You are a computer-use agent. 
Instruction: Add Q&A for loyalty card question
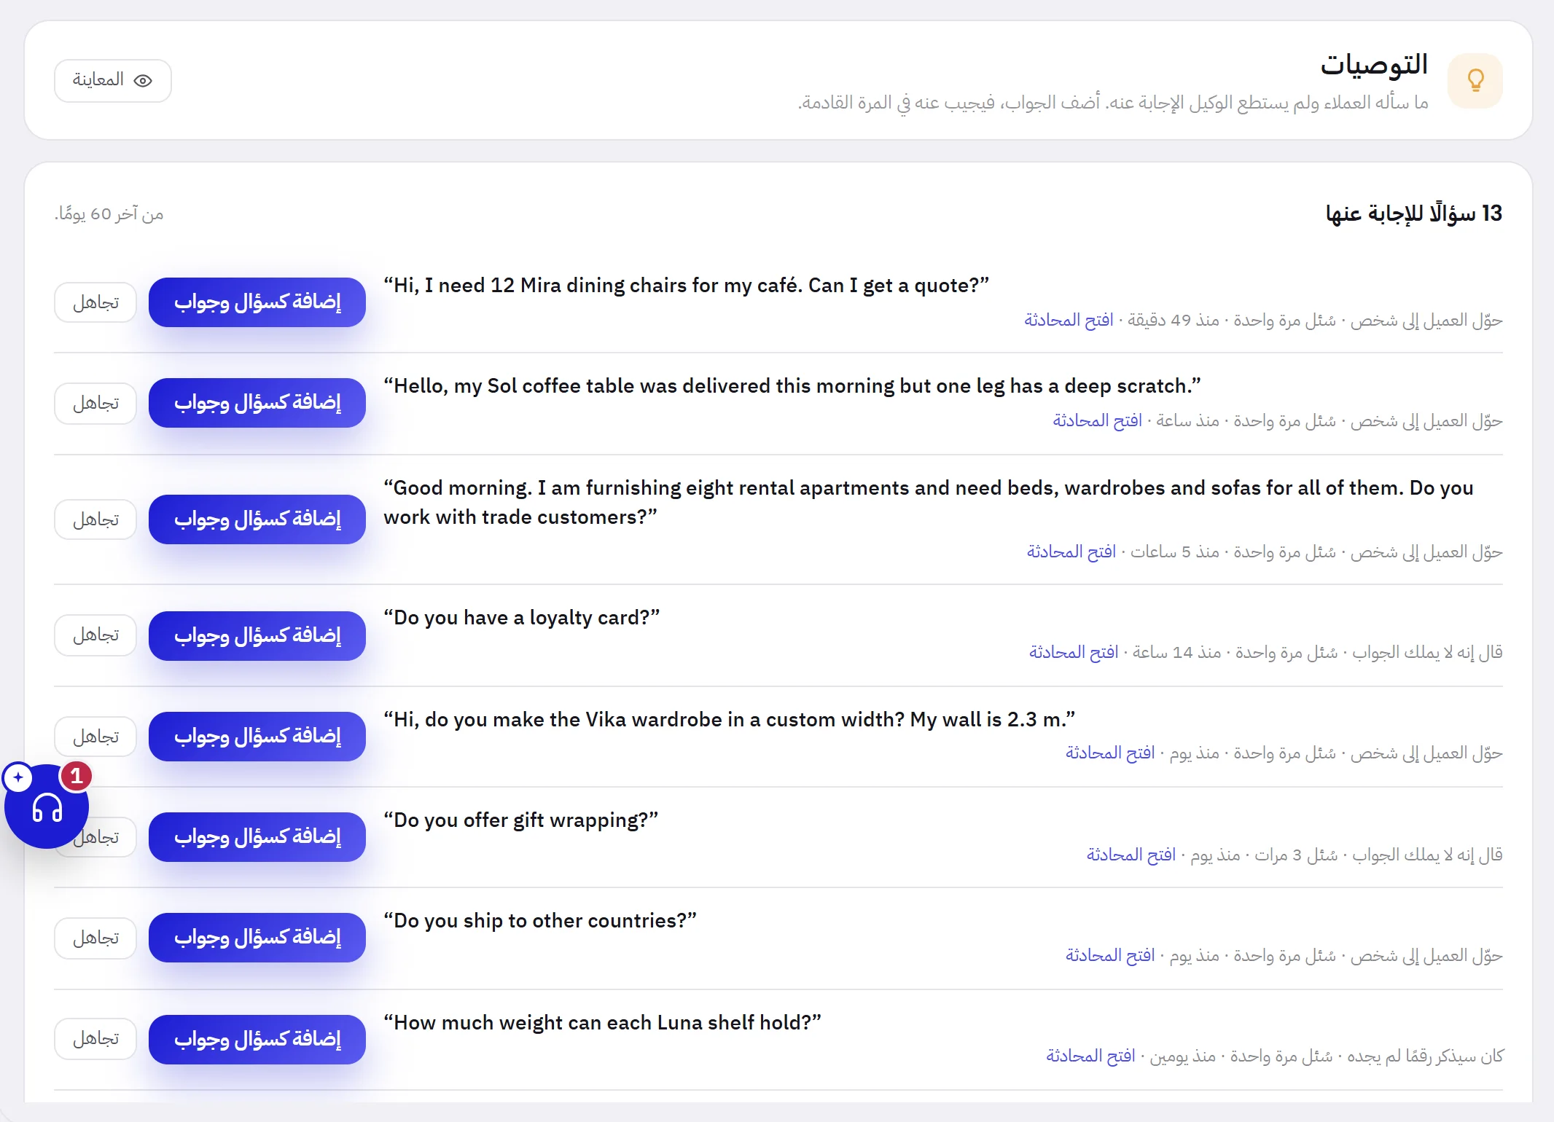[x=257, y=636]
